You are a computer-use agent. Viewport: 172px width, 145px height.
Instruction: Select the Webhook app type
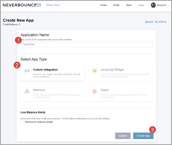point(53,94)
